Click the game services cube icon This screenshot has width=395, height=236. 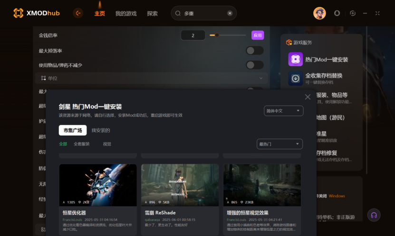(x=289, y=43)
